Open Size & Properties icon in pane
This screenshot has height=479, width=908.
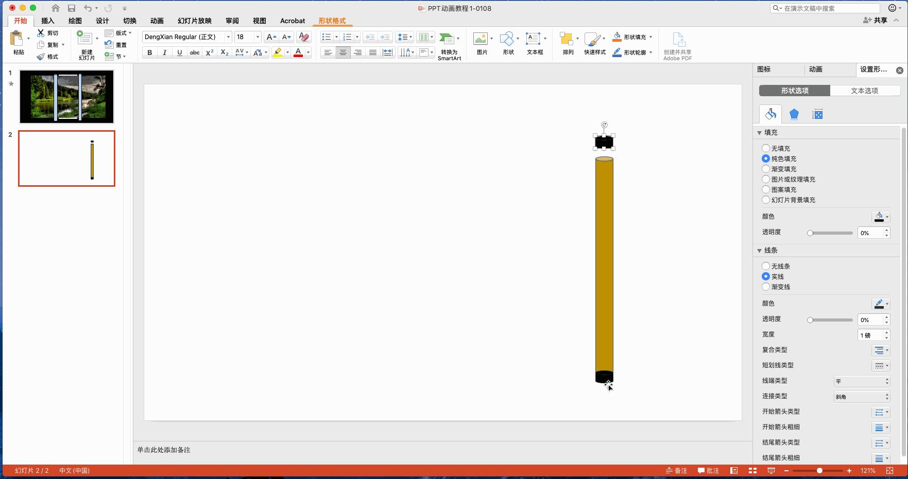pyautogui.click(x=817, y=114)
